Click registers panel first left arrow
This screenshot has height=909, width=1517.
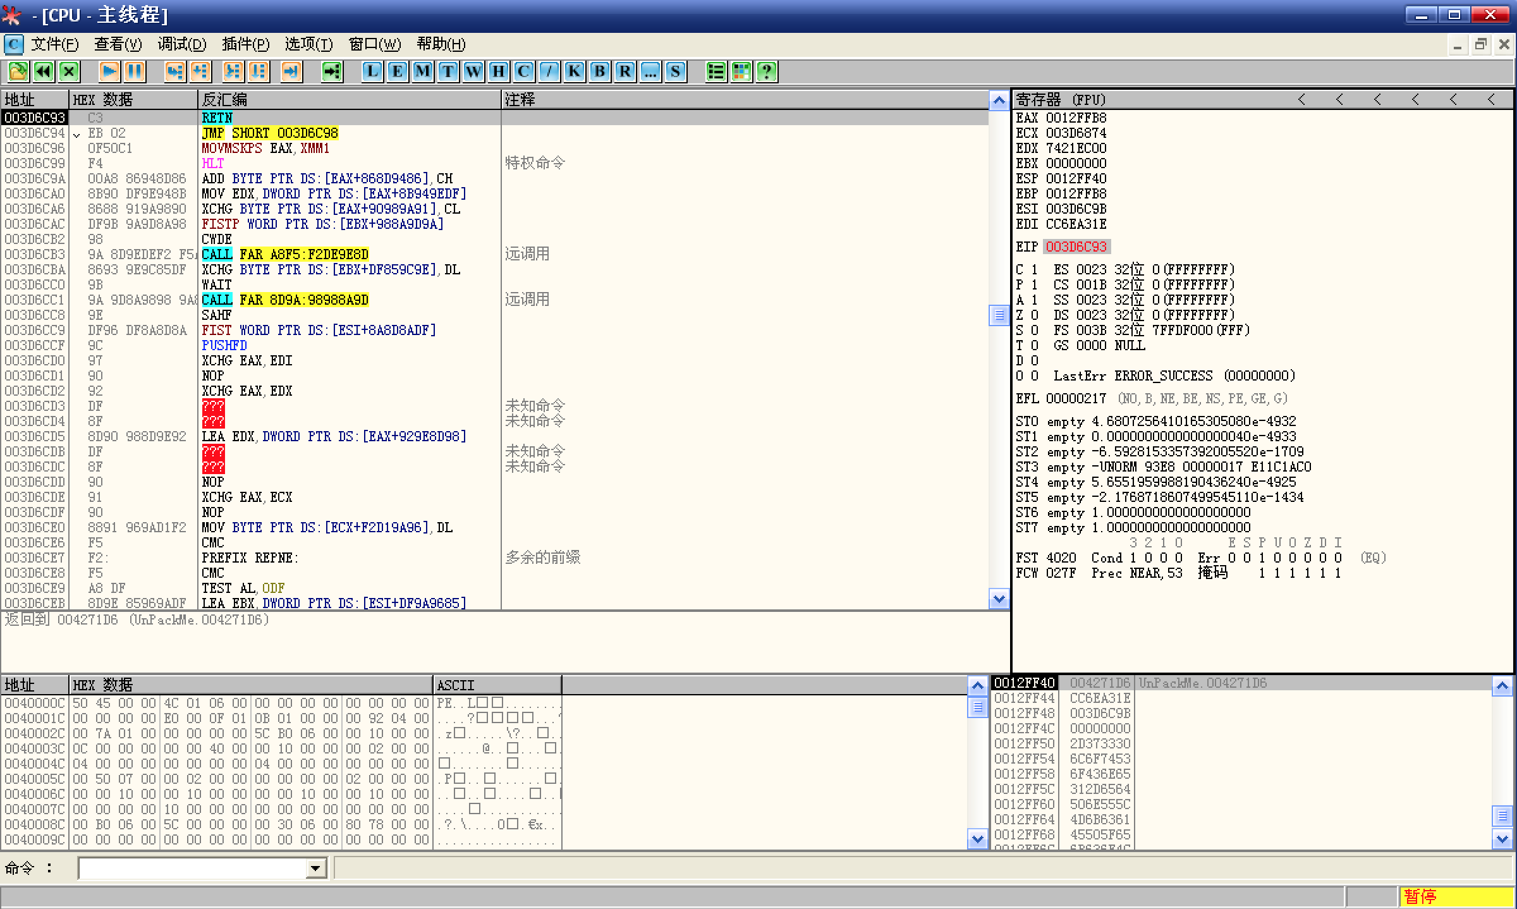1301,99
